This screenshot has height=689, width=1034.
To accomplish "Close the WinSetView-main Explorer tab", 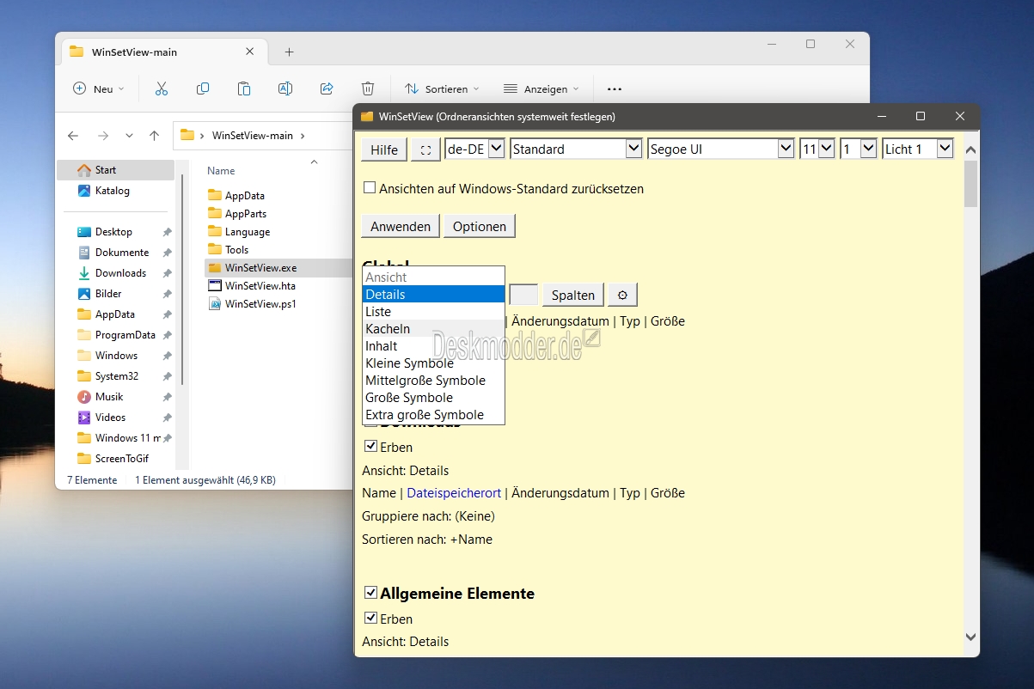I will (250, 52).
